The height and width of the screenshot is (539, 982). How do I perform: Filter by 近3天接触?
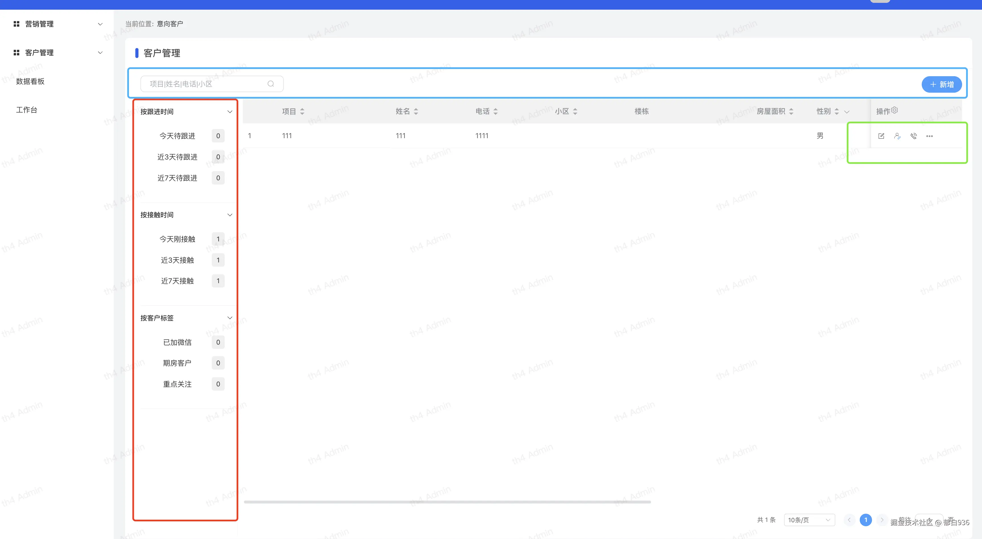[177, 260]
